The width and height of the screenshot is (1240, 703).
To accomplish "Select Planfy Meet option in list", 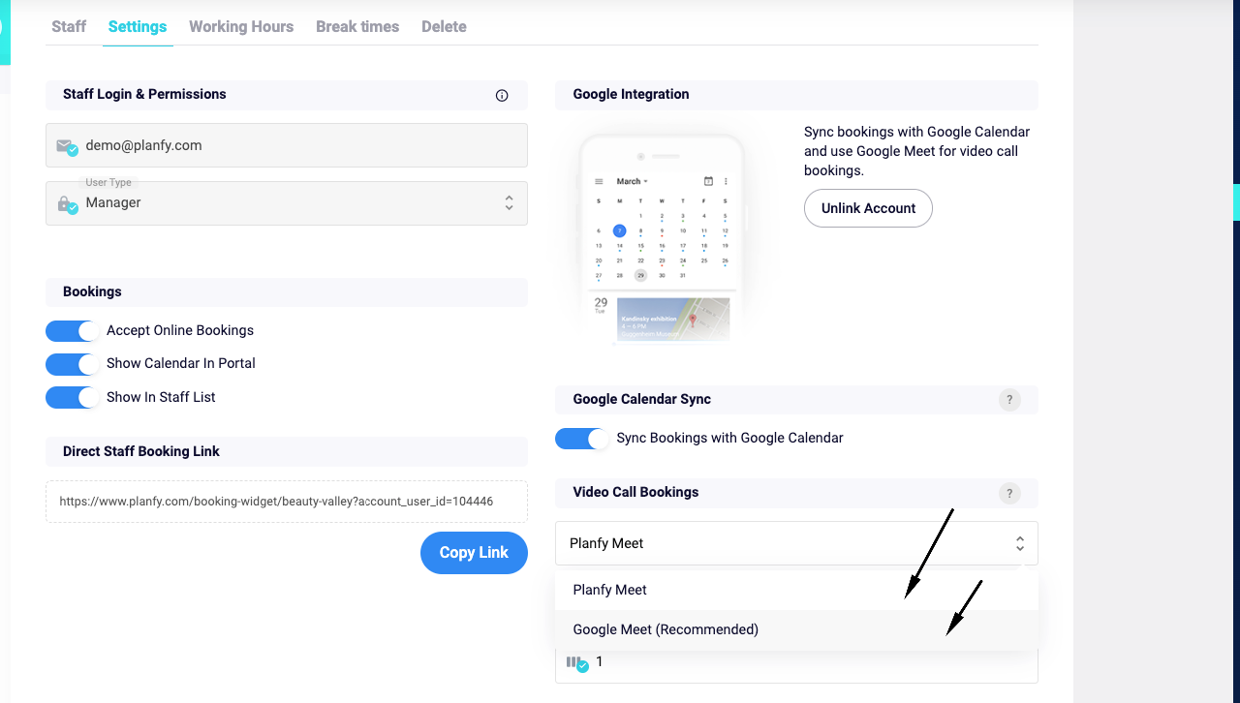I will [796, 590].
